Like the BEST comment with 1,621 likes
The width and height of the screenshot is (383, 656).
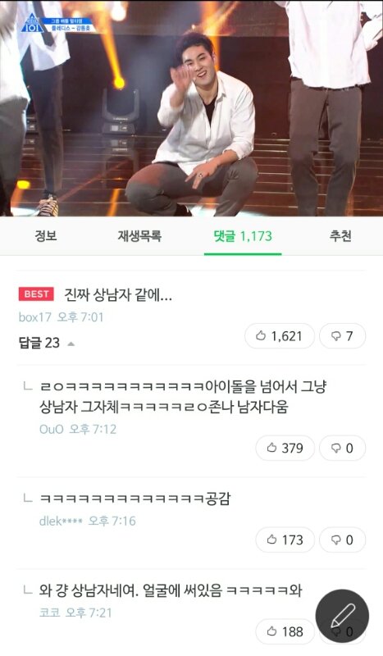coord(279,336)
